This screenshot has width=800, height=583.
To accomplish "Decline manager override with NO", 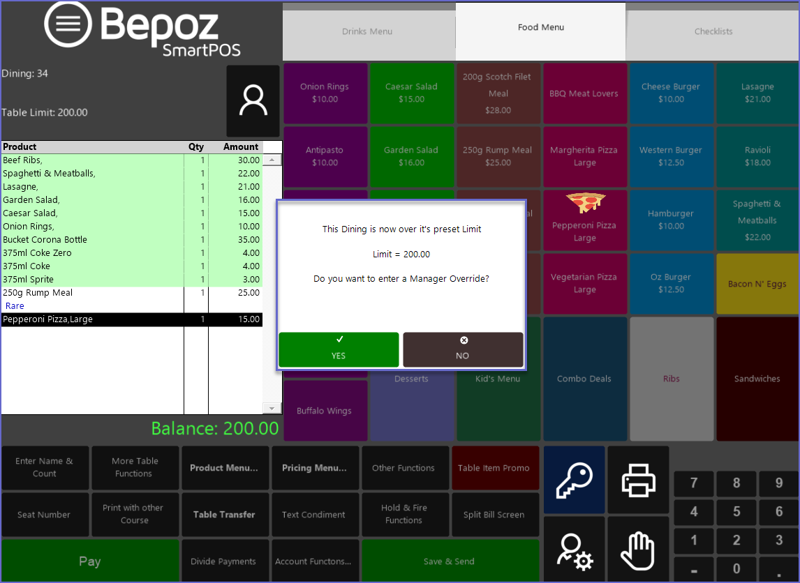I will point(463,349).
